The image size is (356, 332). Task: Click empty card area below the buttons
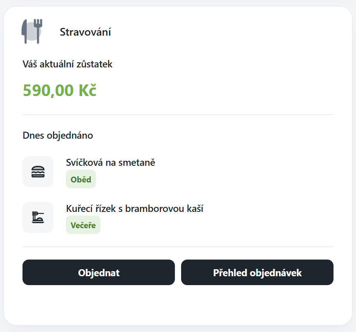tap(178, 305)
